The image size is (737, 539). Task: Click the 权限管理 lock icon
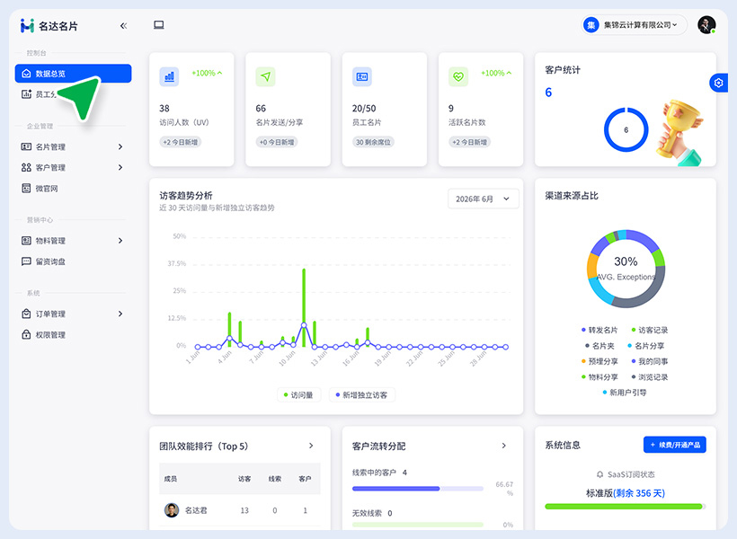click(26, 334)
